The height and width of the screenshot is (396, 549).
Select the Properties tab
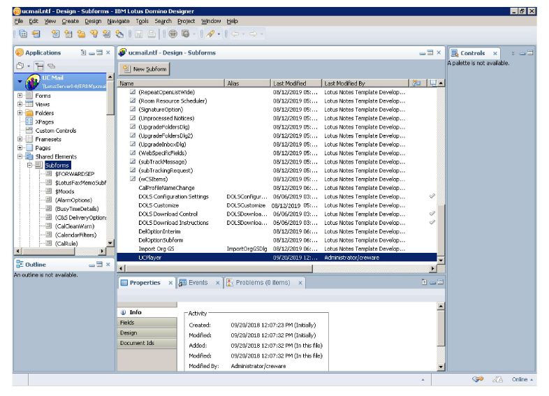(145, 283)
